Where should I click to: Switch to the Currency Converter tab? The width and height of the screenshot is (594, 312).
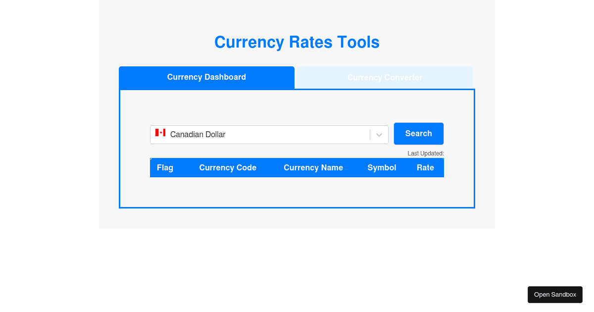click(385, 78)
